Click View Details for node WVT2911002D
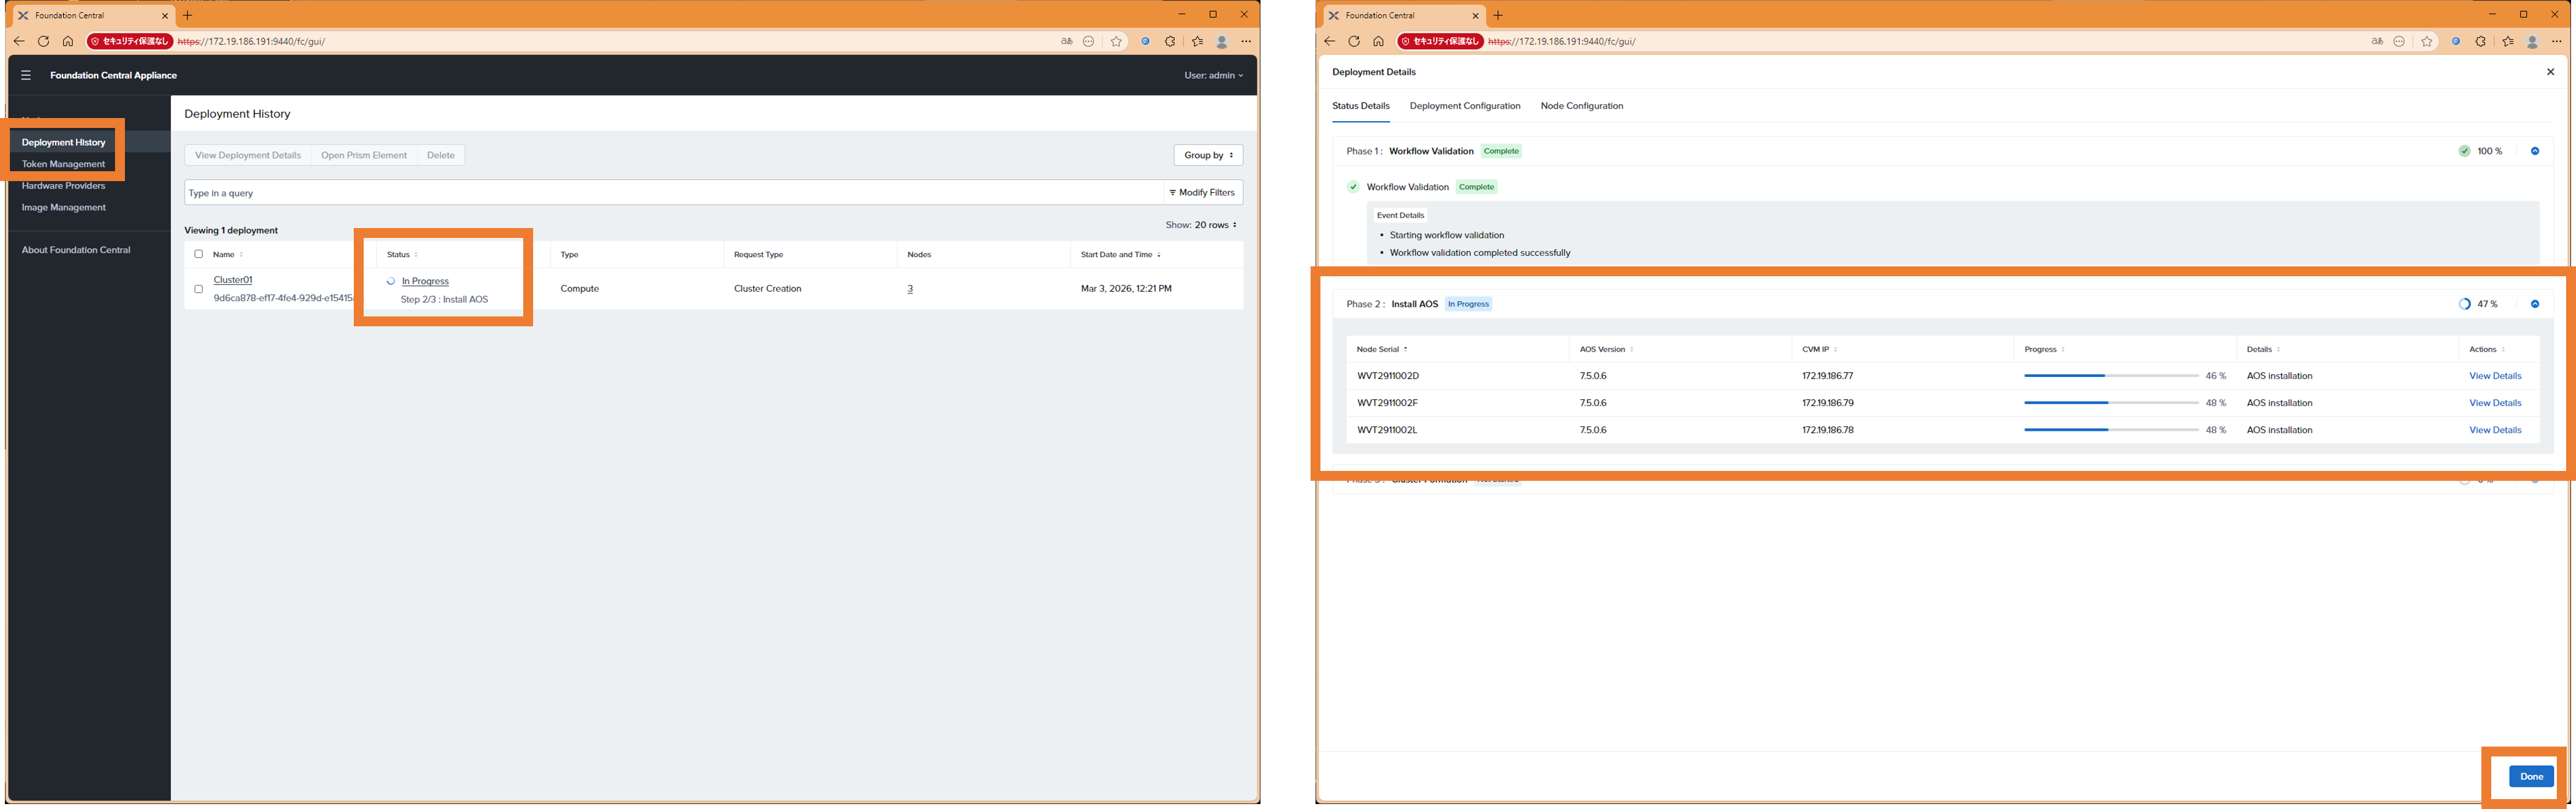Viewport: 2576px width, 809px height. click(2494, 376)
